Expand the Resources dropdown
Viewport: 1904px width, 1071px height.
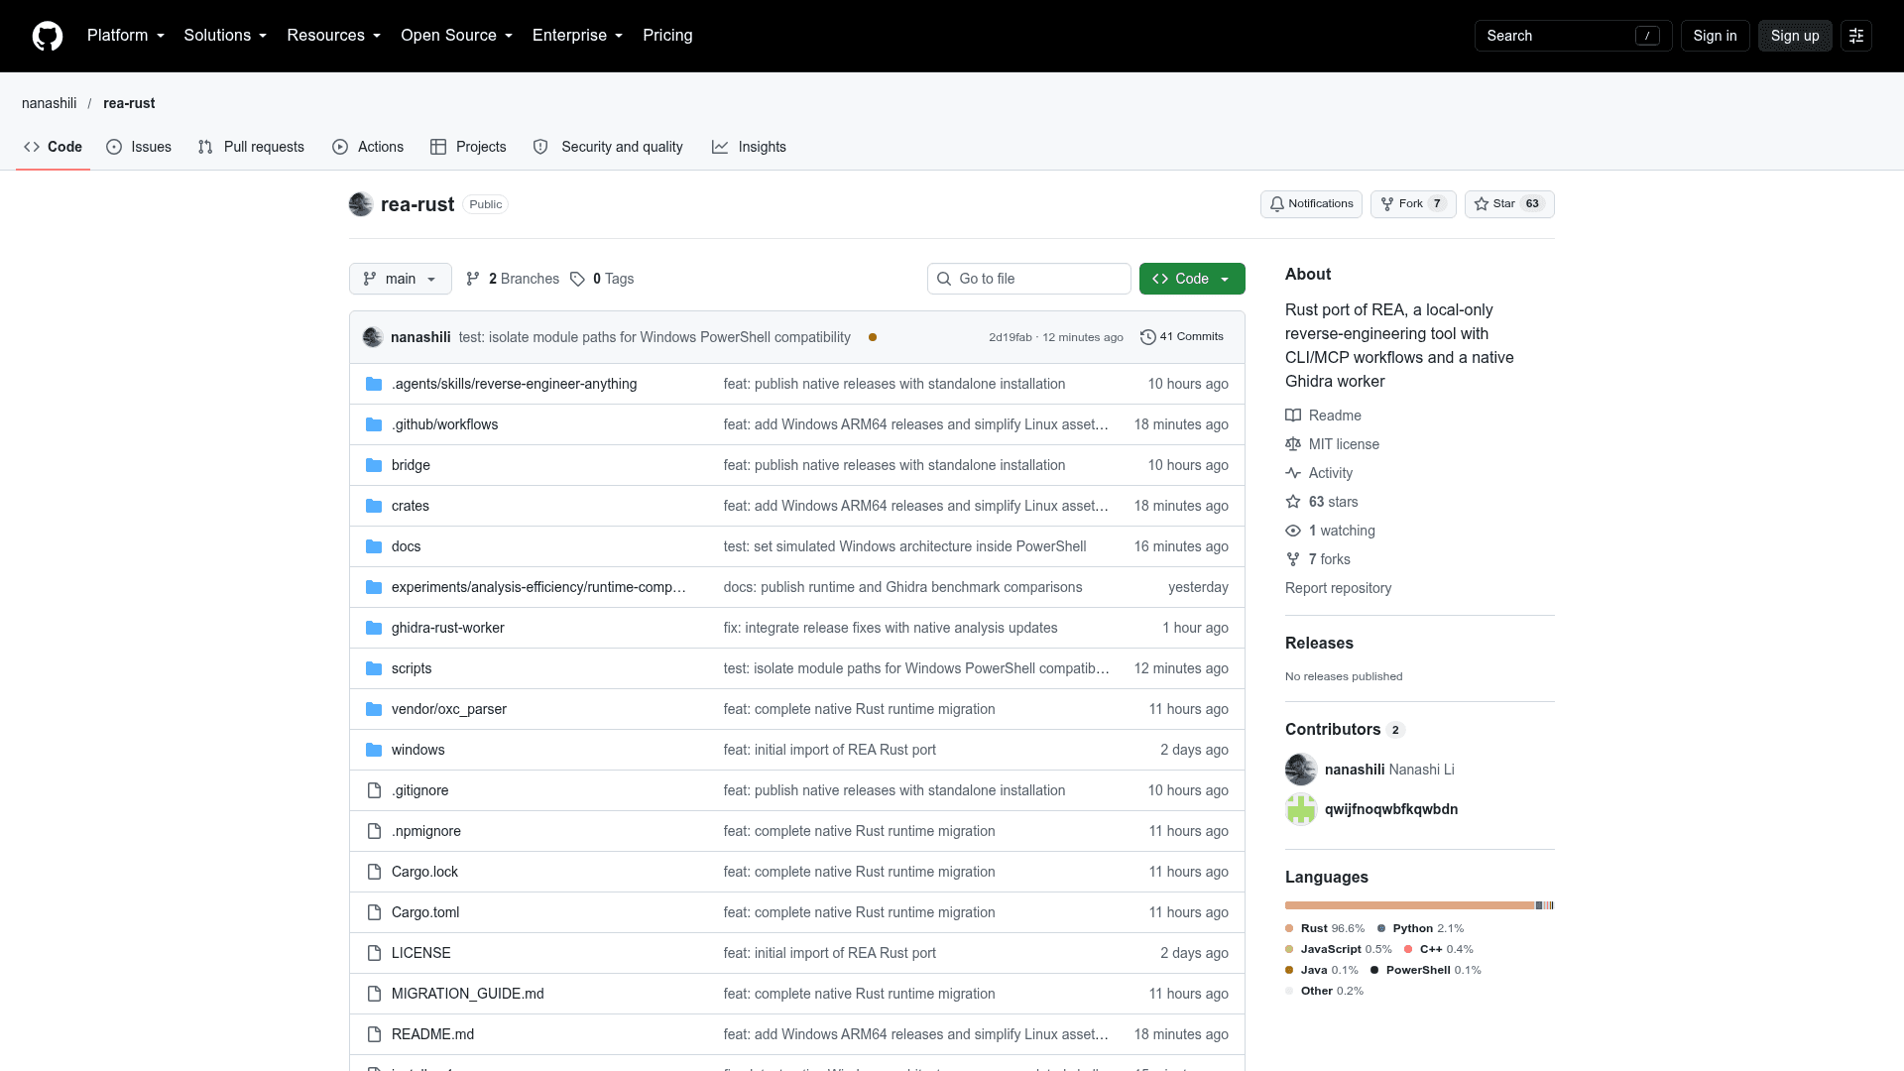coord(334,36)
